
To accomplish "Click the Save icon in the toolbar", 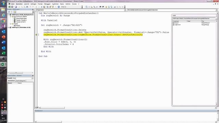I will (16, 7).
